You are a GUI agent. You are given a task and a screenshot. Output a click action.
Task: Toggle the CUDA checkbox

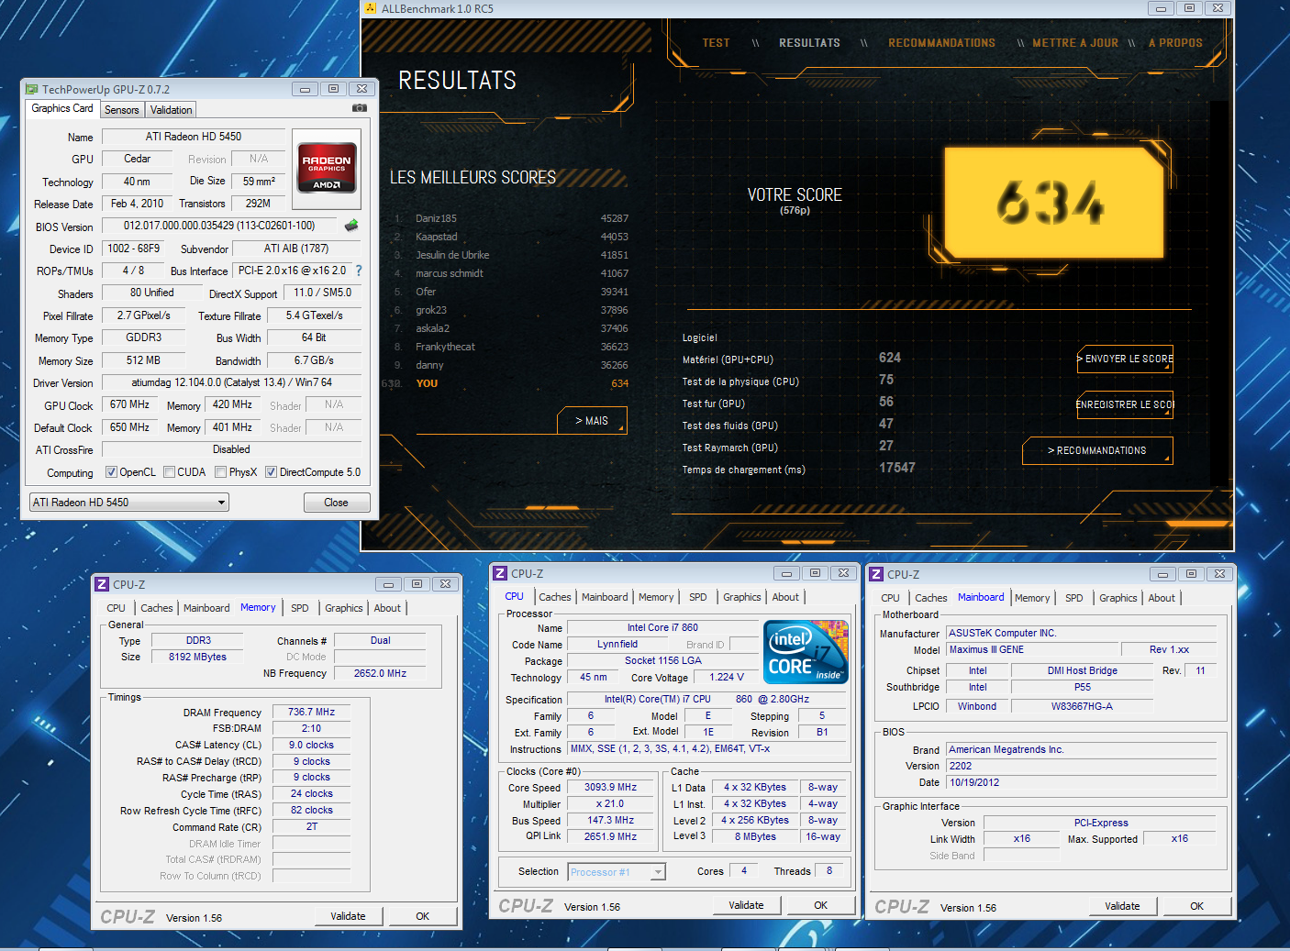click(x=169, y=472)
